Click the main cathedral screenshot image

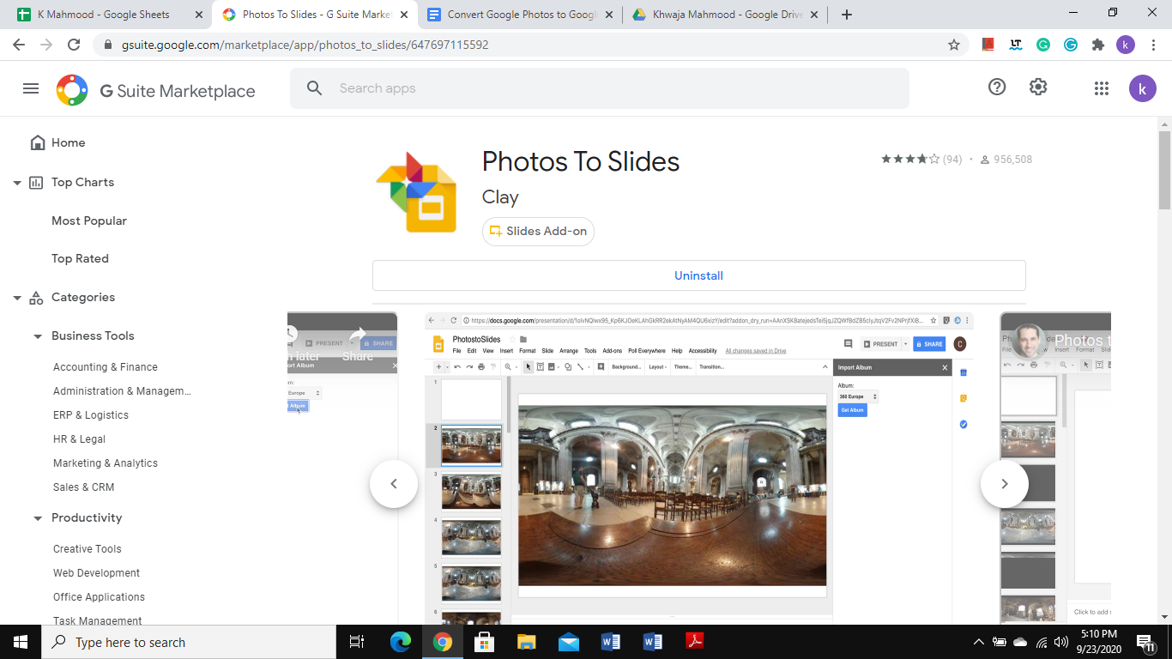(672, 495)
